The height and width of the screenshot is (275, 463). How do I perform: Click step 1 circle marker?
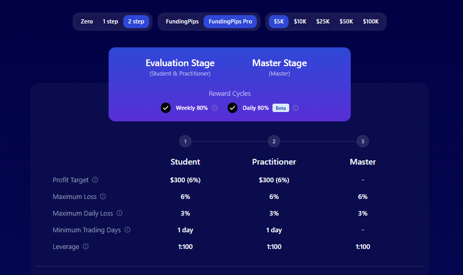point(185,142)
